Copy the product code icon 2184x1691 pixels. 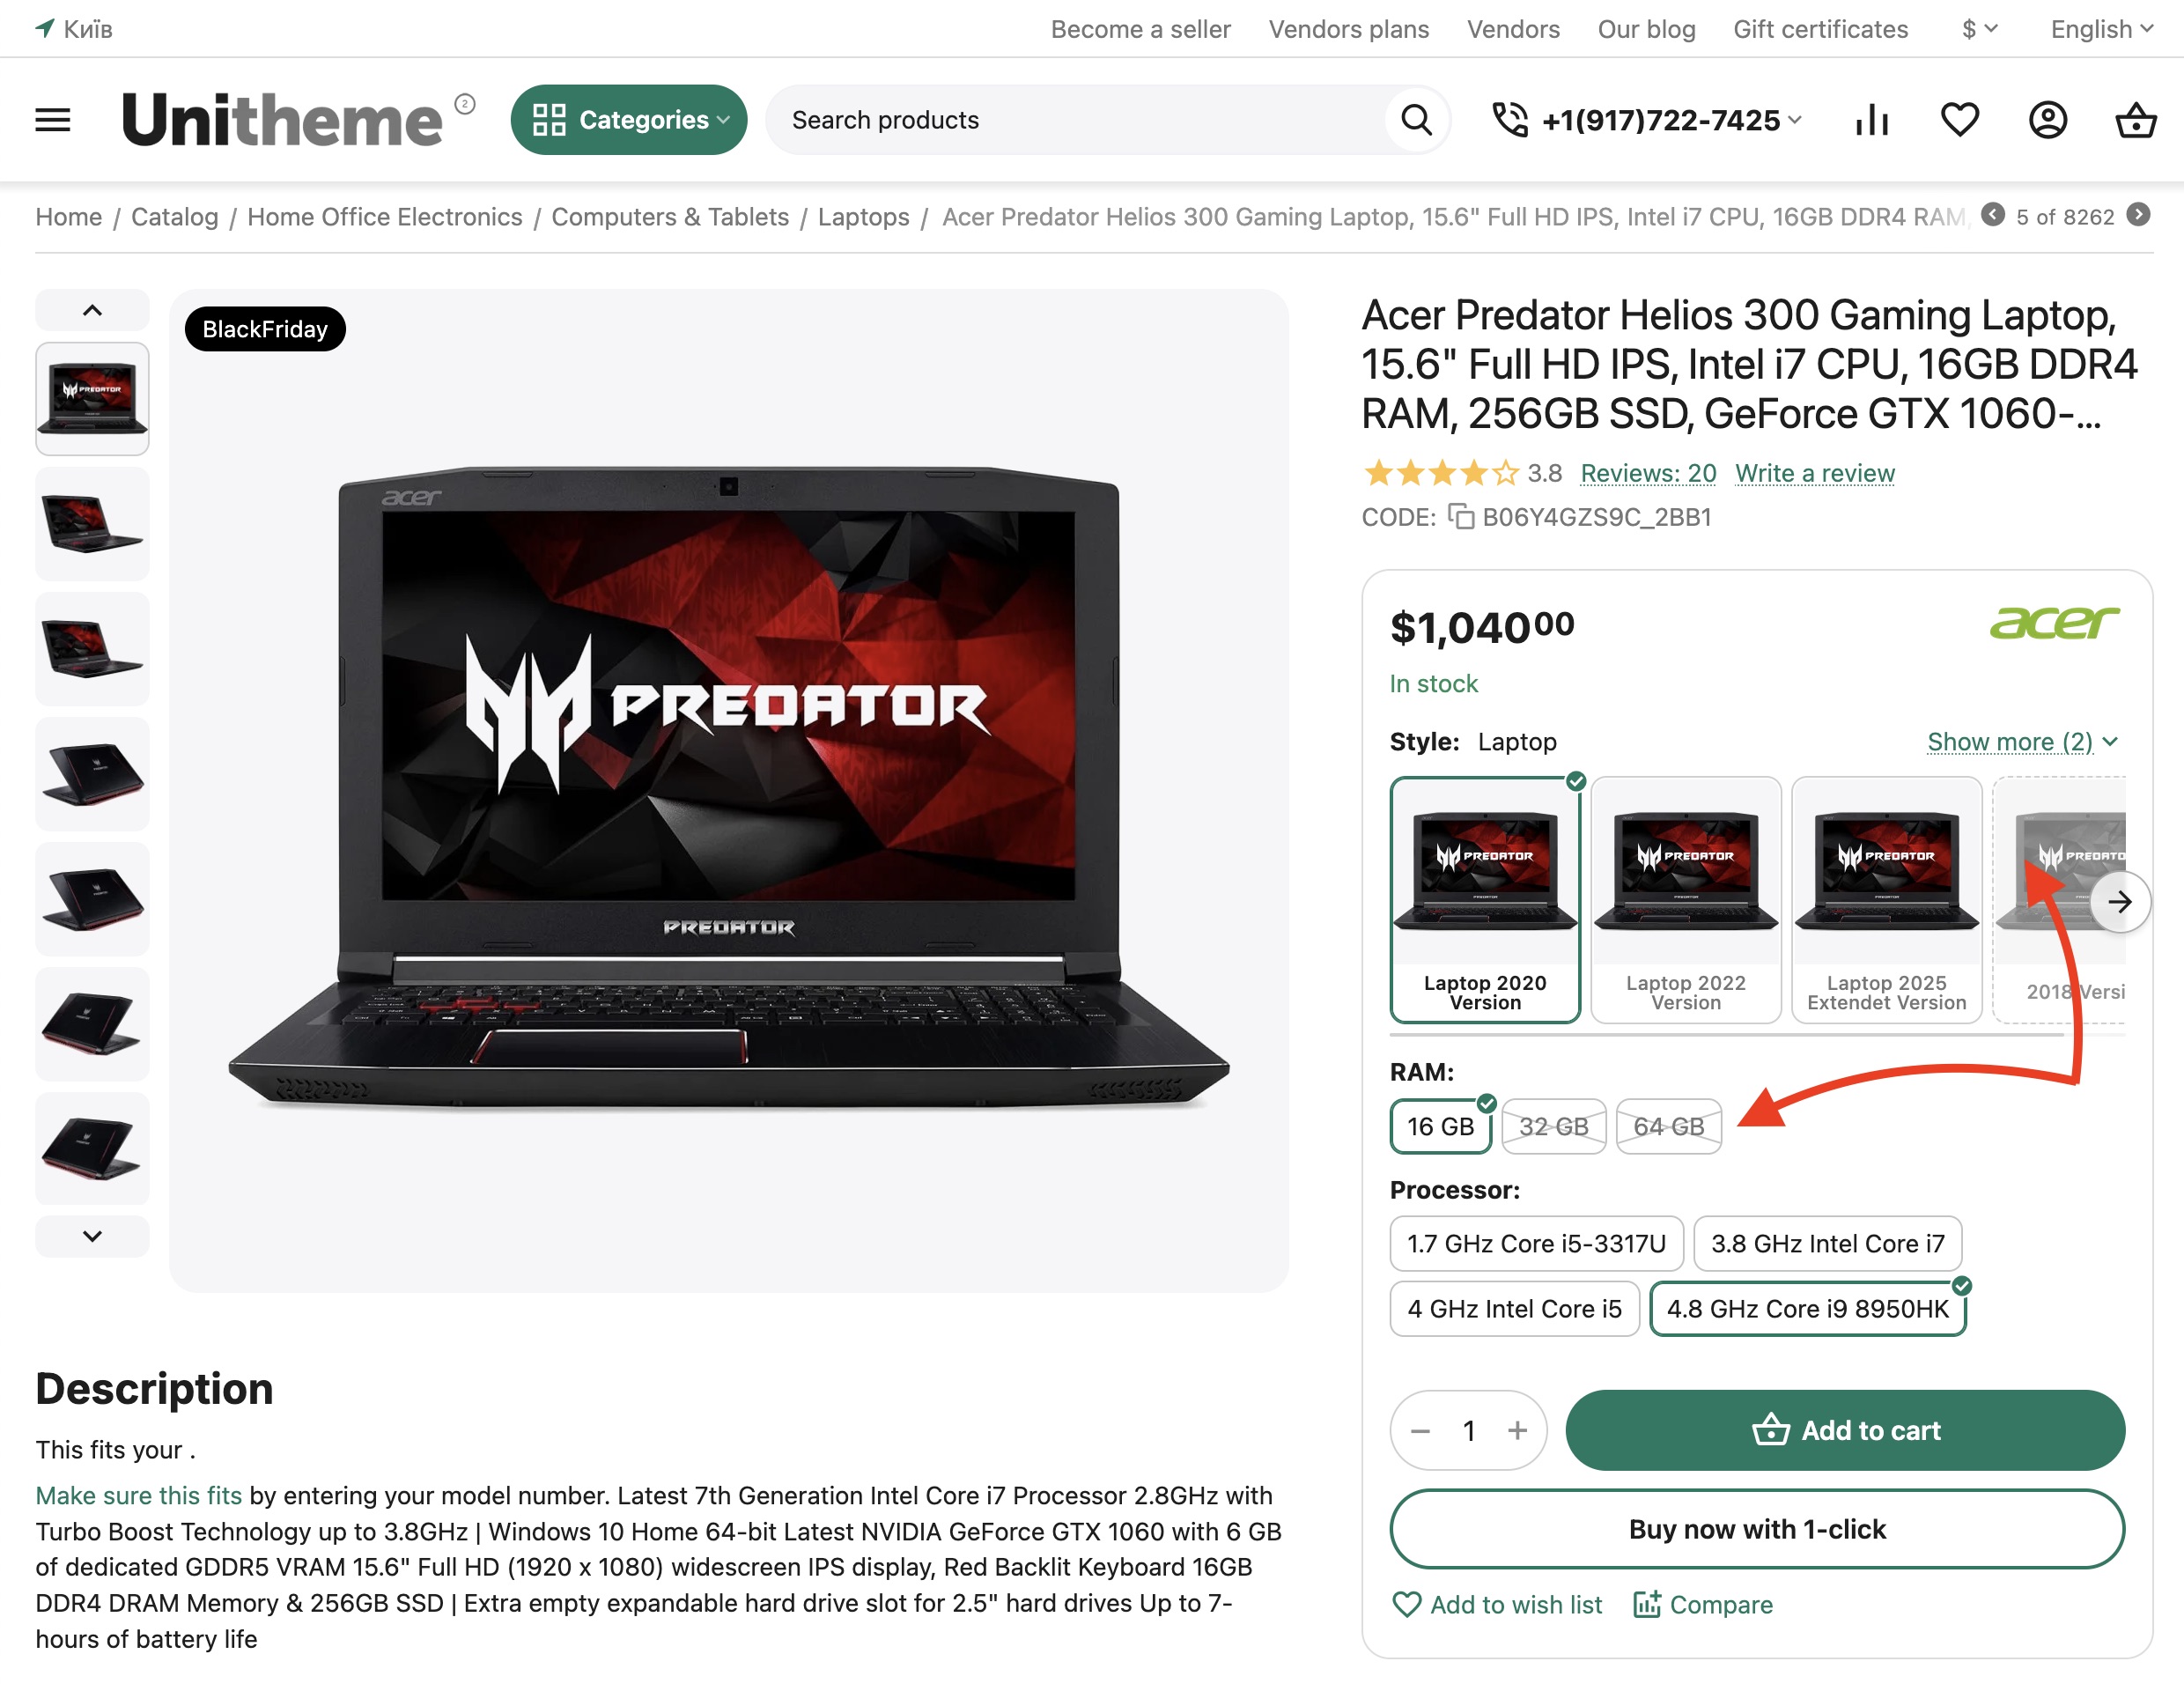(x=1461, y=517)
